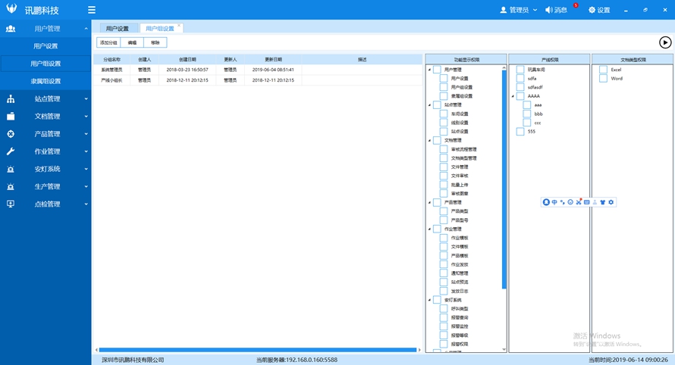Image resolution: width=675 pixels, height=365 pixels.
Task: Open the emoji smiley icon in input toolbar
Action: coord(570,202)
